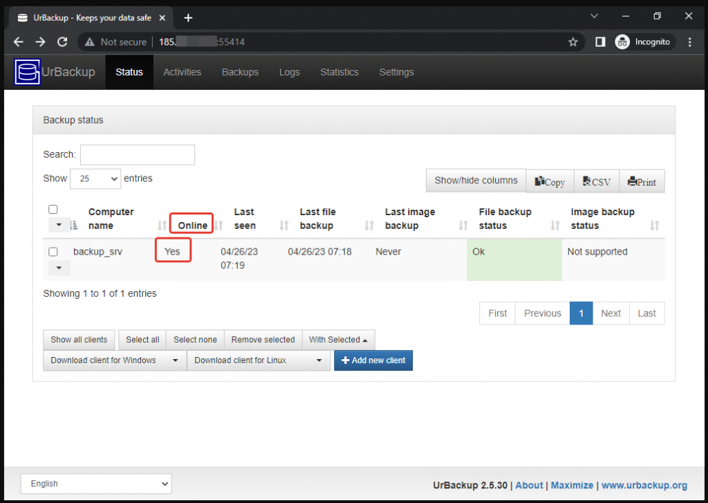Screen dimensions: 708x503
Task: Expand the Show entries count dropdown
Action: point(95,179)
